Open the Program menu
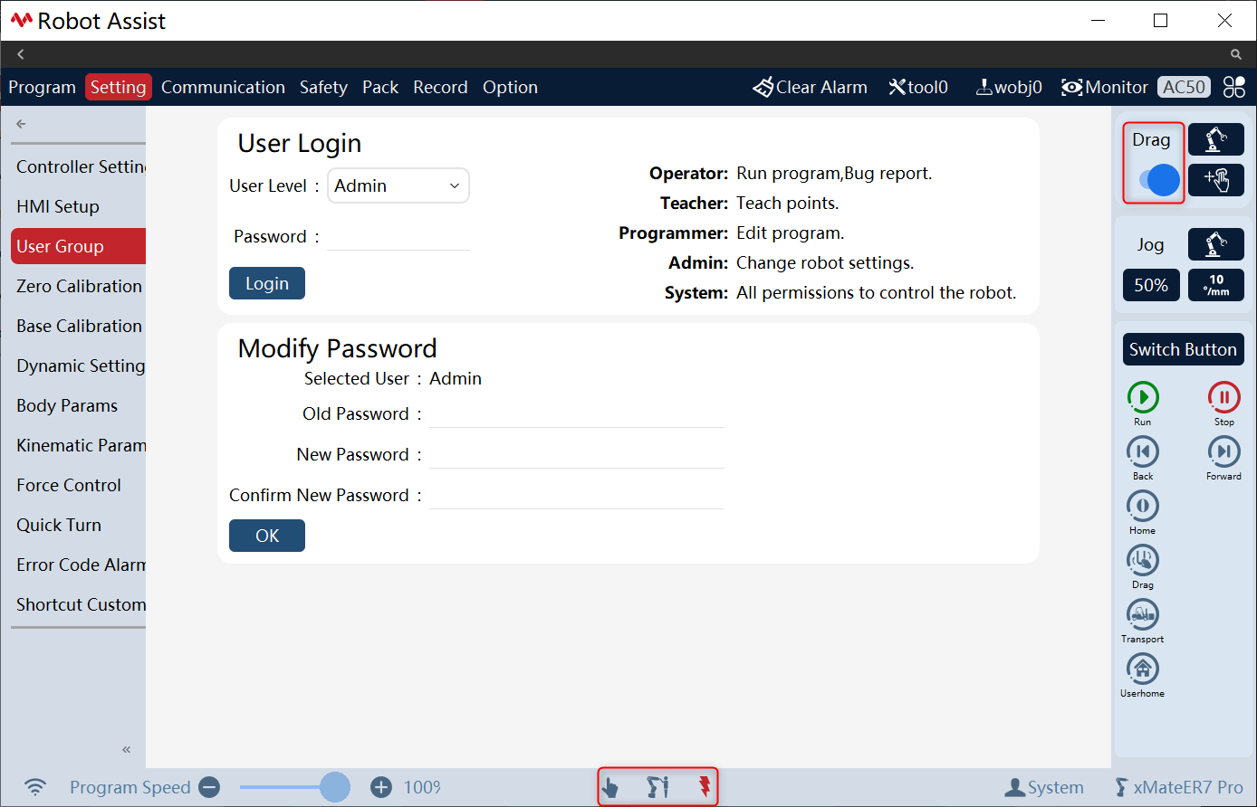Image resolution: width=1257 pixels, height=807 pixels. pos(43,87)
